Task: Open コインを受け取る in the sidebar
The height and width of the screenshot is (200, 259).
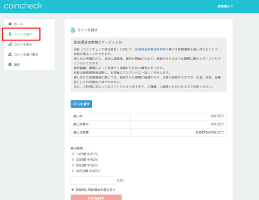Action: click(26, 54)
